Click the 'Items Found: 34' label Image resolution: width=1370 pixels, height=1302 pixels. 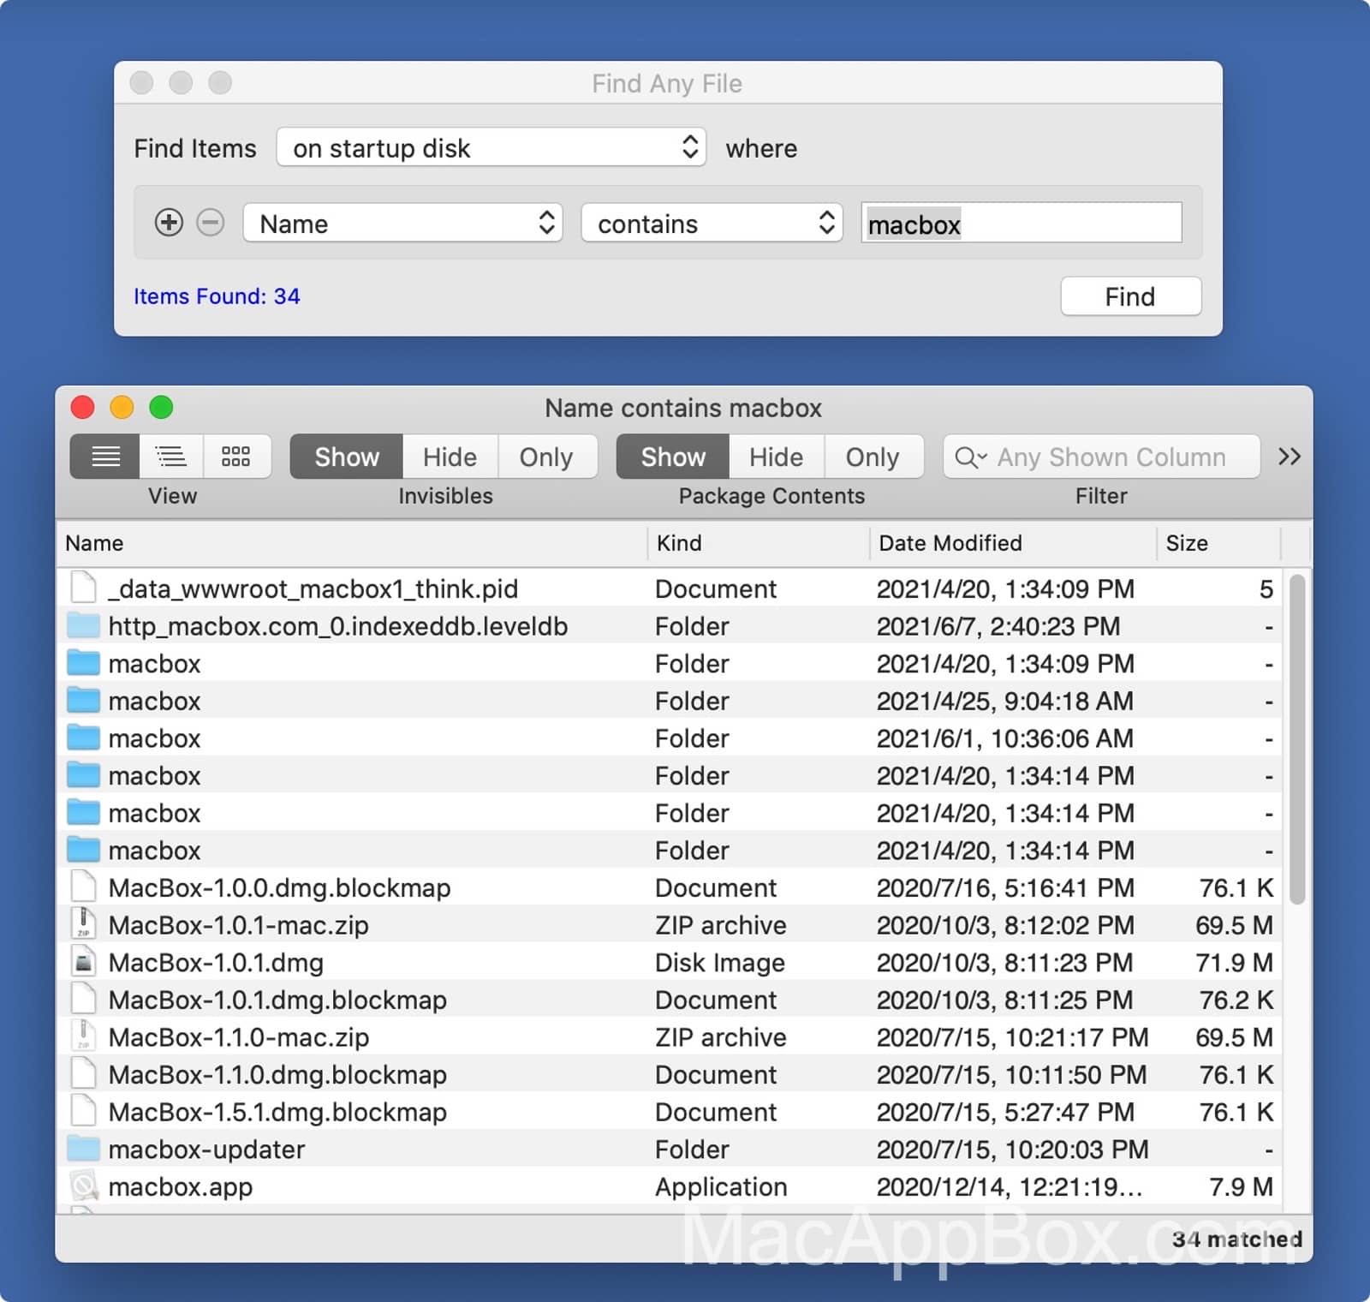(x=217, y=296)
